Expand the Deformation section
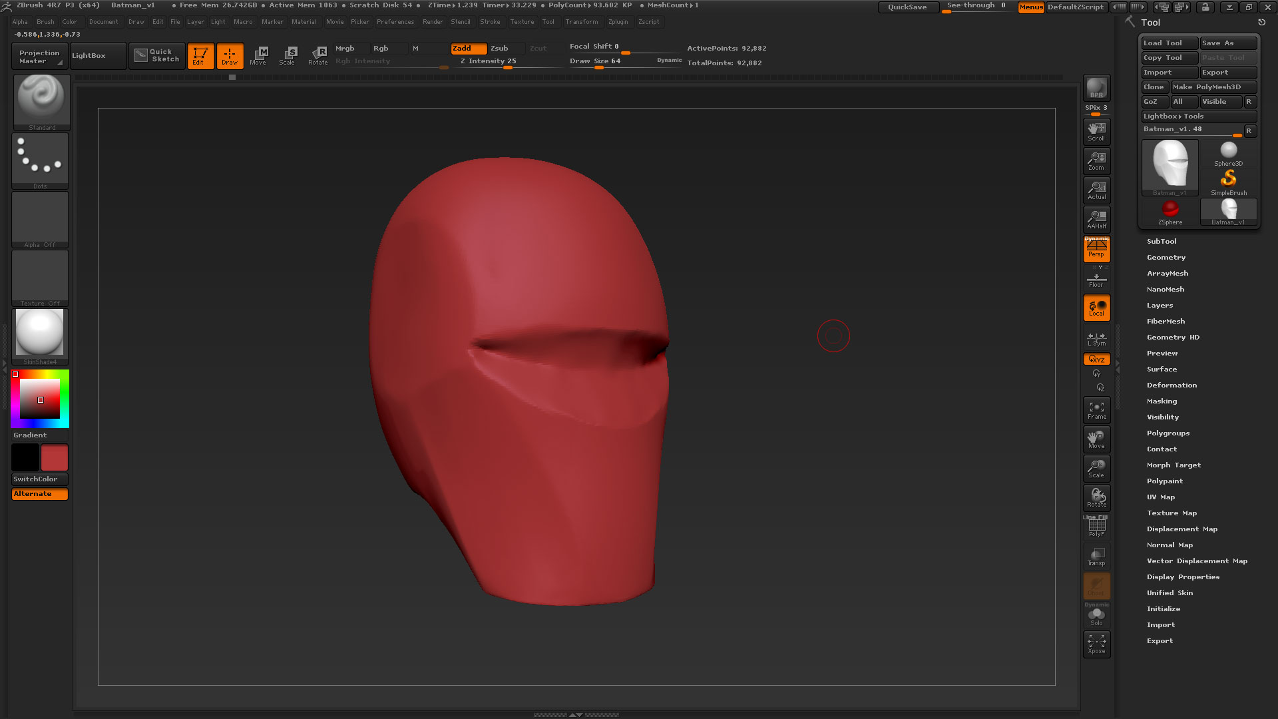1278x719 pixels. [1171, 385]
